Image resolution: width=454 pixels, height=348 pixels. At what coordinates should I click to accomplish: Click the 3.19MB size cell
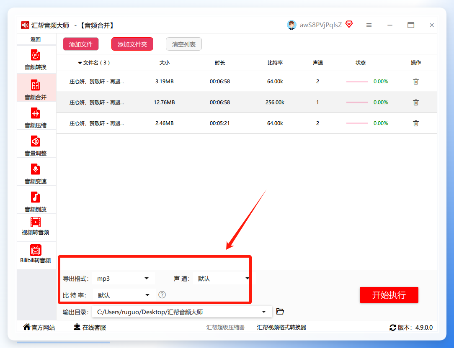pos(165,82)
